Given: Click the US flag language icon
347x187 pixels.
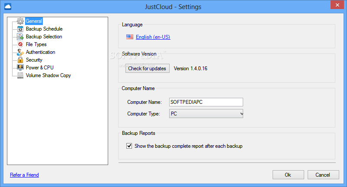Looking at the screenshot, I should point(130,37).
